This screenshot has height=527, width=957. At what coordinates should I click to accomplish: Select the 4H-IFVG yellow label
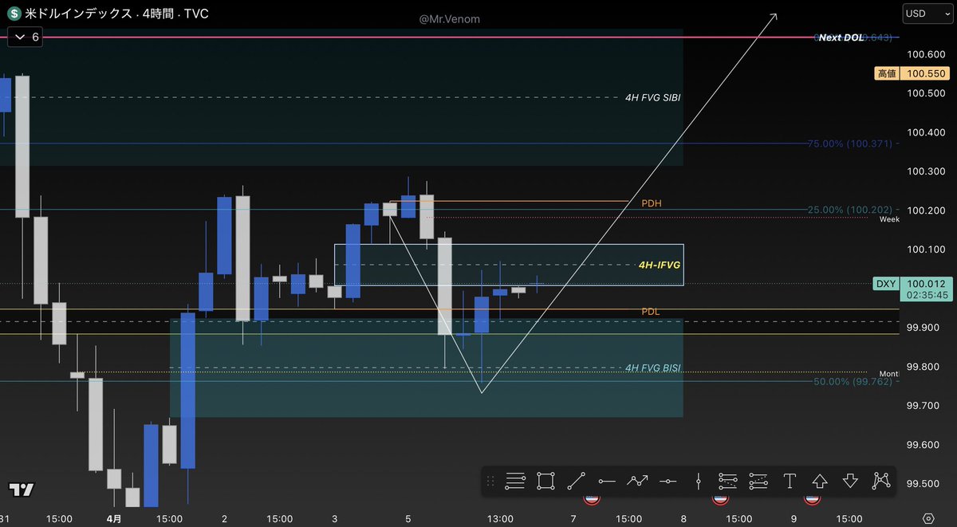coord(660,264)
